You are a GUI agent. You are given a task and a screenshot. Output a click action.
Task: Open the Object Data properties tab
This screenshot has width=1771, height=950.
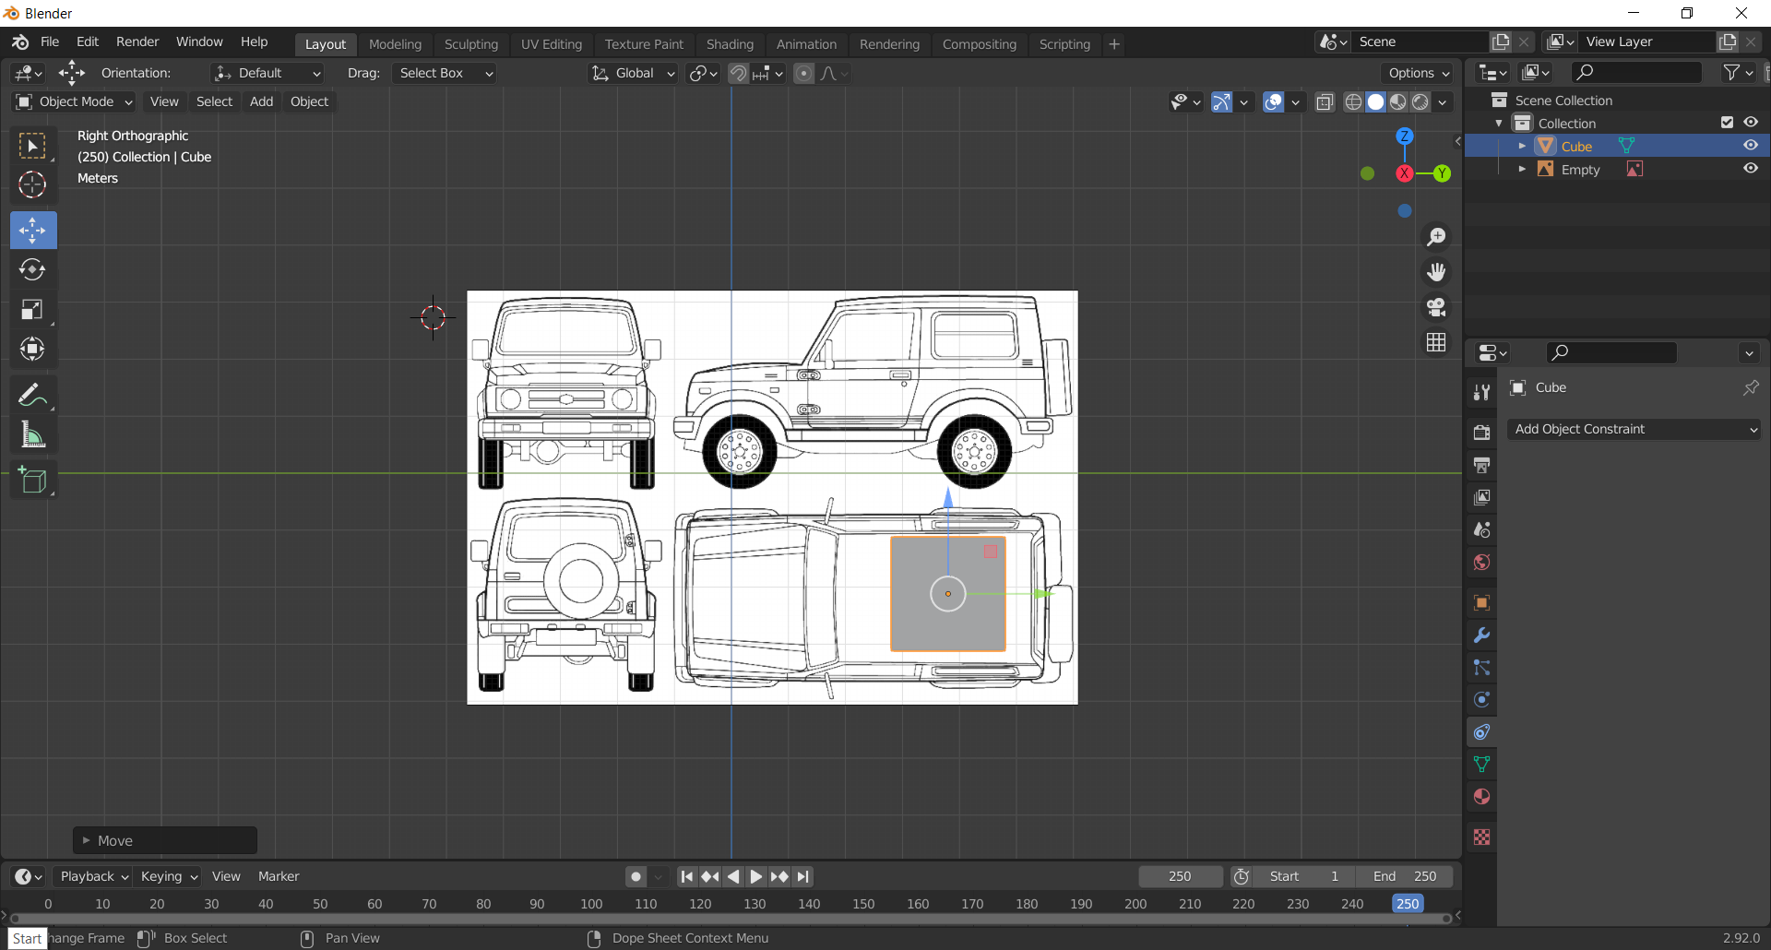[x=1481, y=765]
